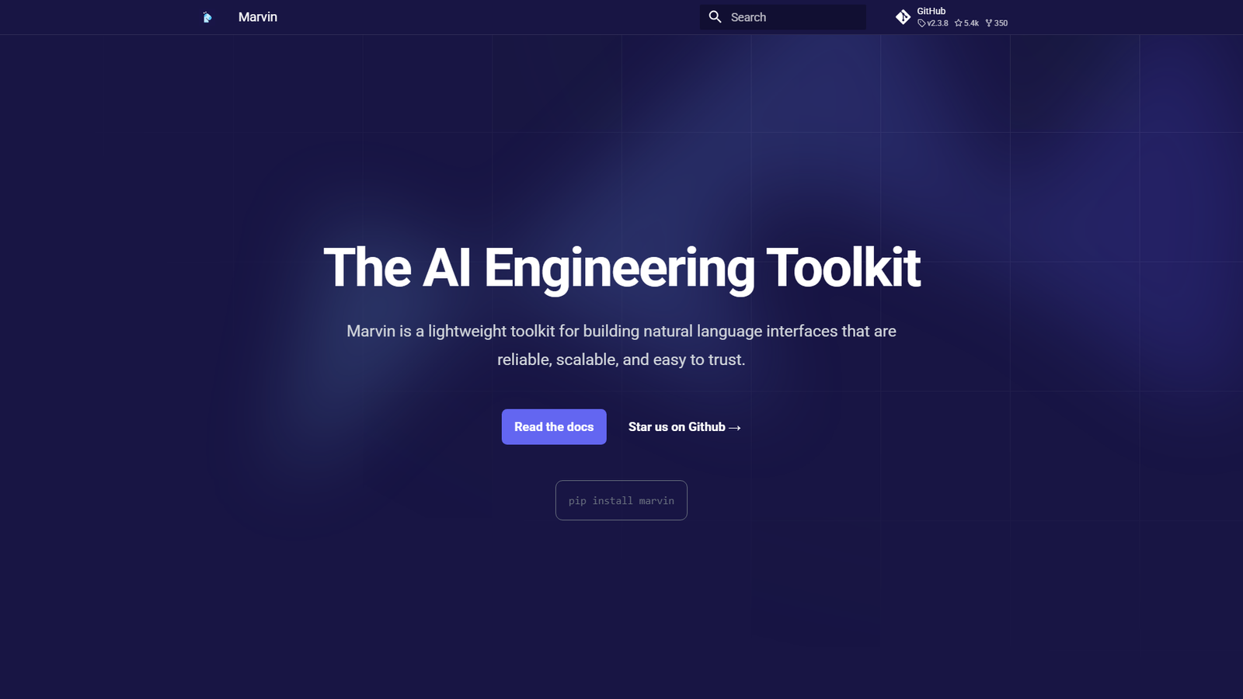Click the pip install marvin code box
1243x699 pixels.
tap(621, 500)
